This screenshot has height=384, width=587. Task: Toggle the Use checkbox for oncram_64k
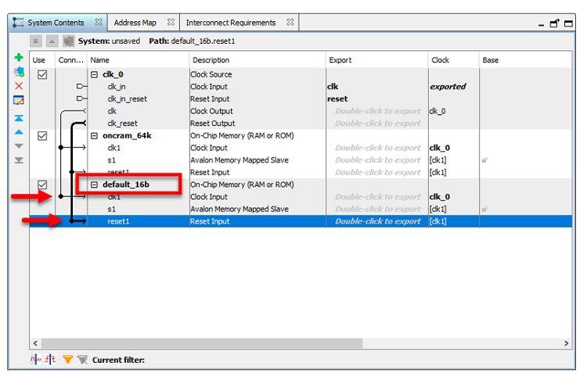click(x=42, y=136)
